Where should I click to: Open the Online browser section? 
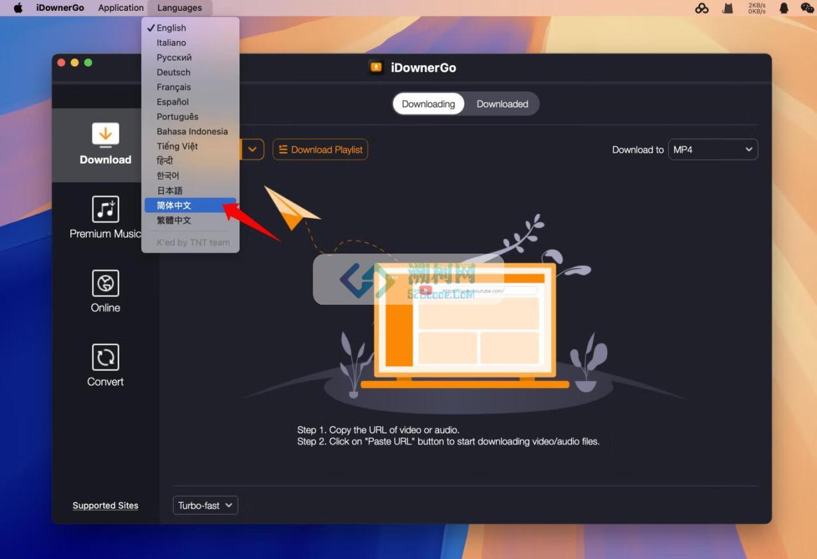click(x=105, y=292)
